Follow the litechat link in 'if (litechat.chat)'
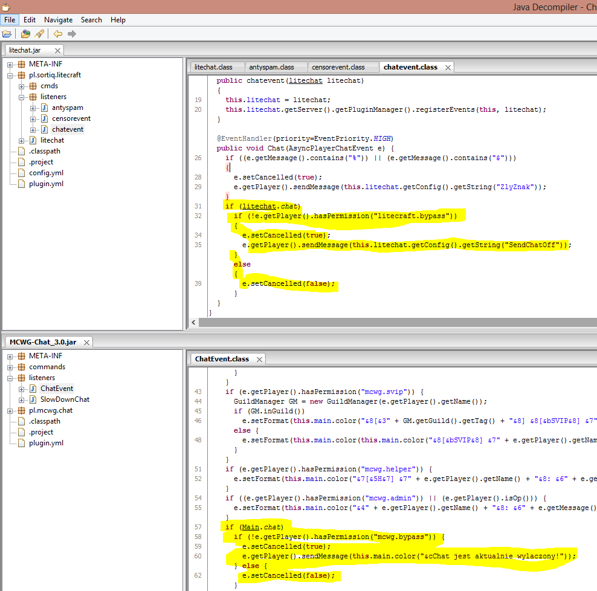Screen dimensions: 597x591 point(259,206)
